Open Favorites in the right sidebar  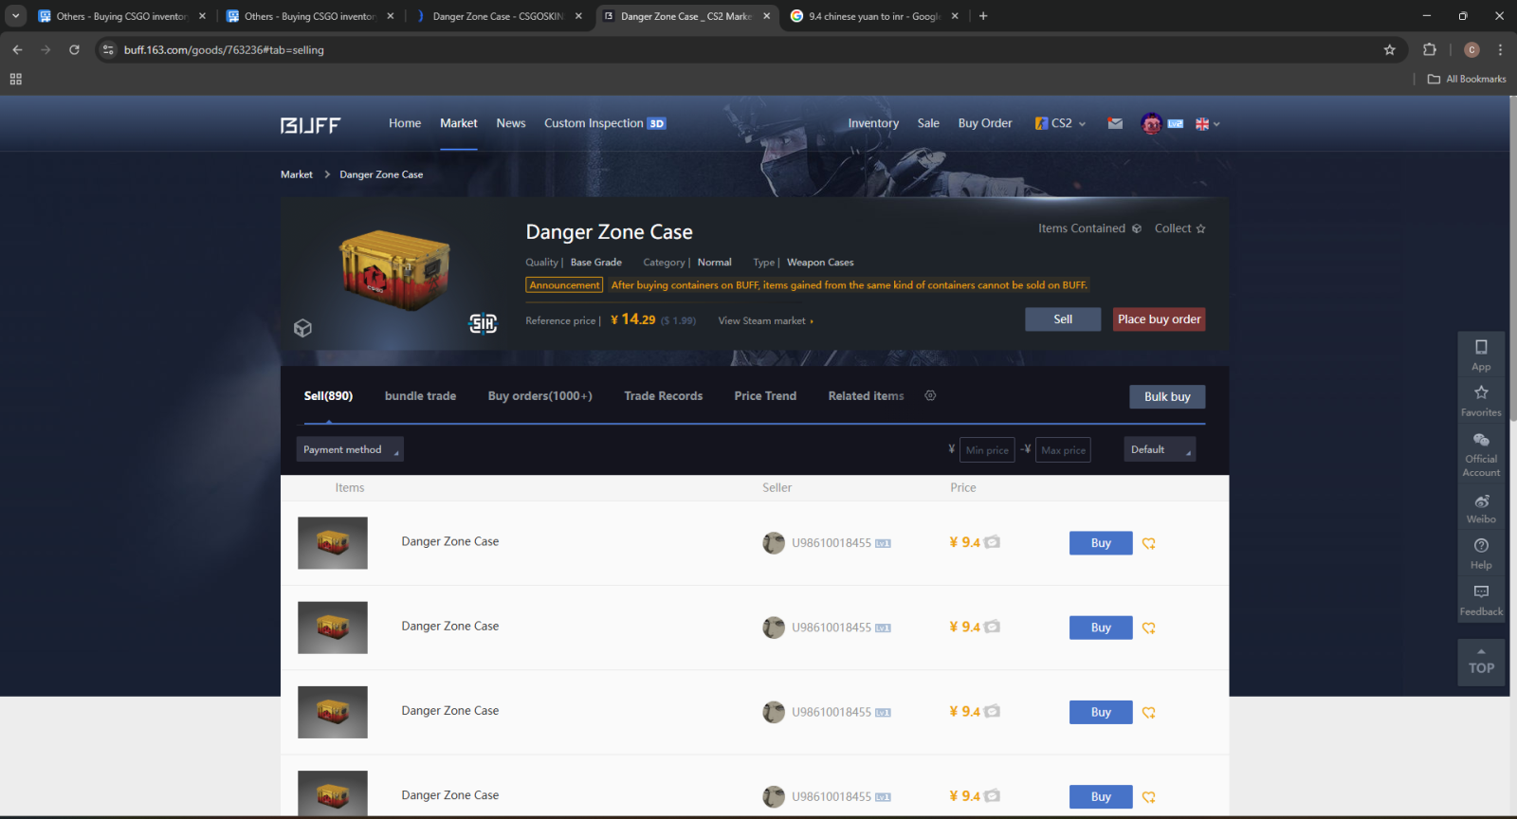click(1481, 400)
